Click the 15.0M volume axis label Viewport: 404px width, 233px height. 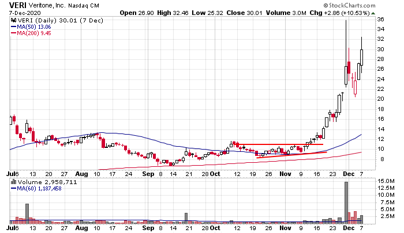386,181
